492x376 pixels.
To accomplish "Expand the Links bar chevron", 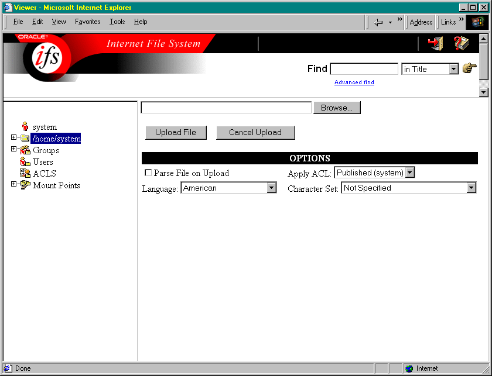I will (x=461, y=19).
